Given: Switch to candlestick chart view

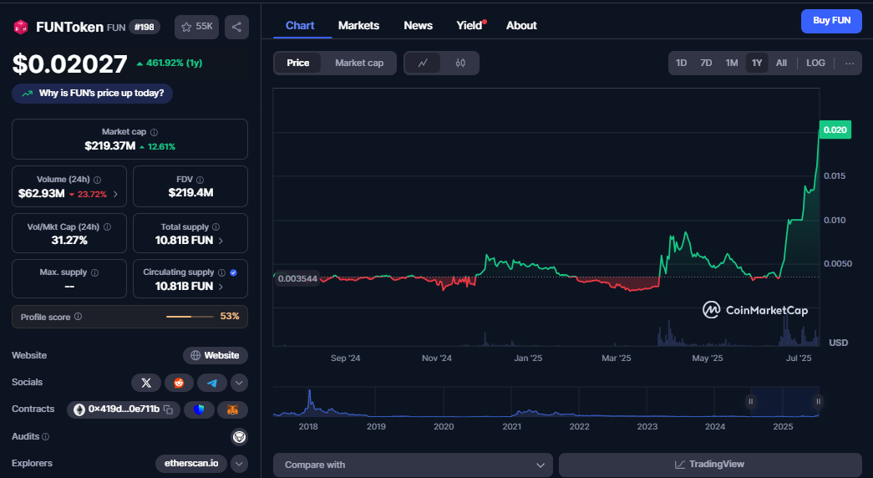Looking at the screenshot, I should [459, 63].
